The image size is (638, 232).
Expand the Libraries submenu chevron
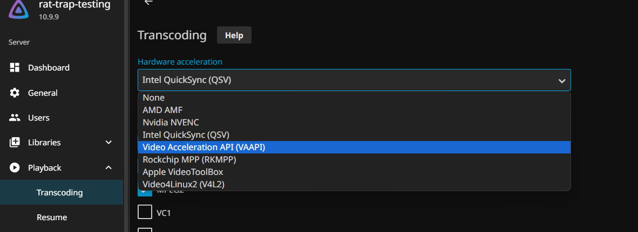click(x=108, y=143)
